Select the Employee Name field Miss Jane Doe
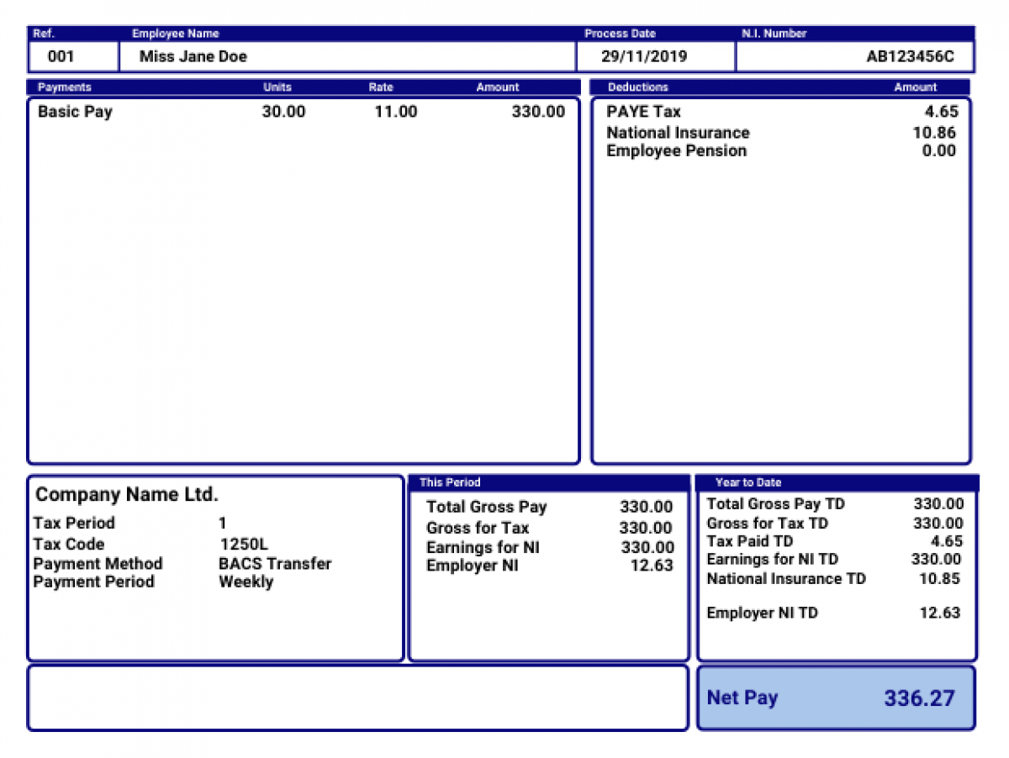Viewport: 1009px width, 758px height. coord(189,56)
